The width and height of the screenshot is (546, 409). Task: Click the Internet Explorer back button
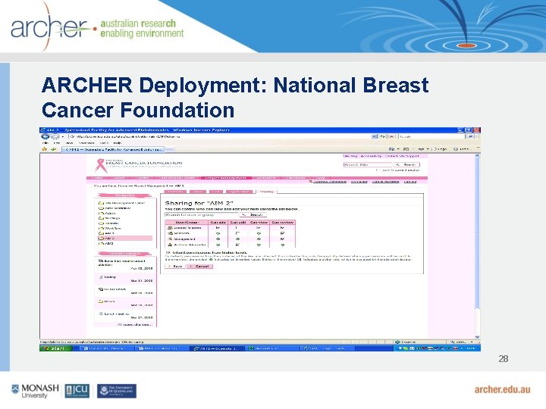click(x=45, y=136)
